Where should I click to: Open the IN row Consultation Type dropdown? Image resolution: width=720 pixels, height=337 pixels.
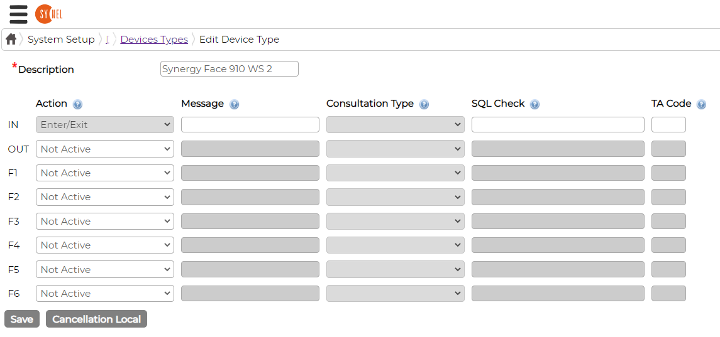(396, 125)
